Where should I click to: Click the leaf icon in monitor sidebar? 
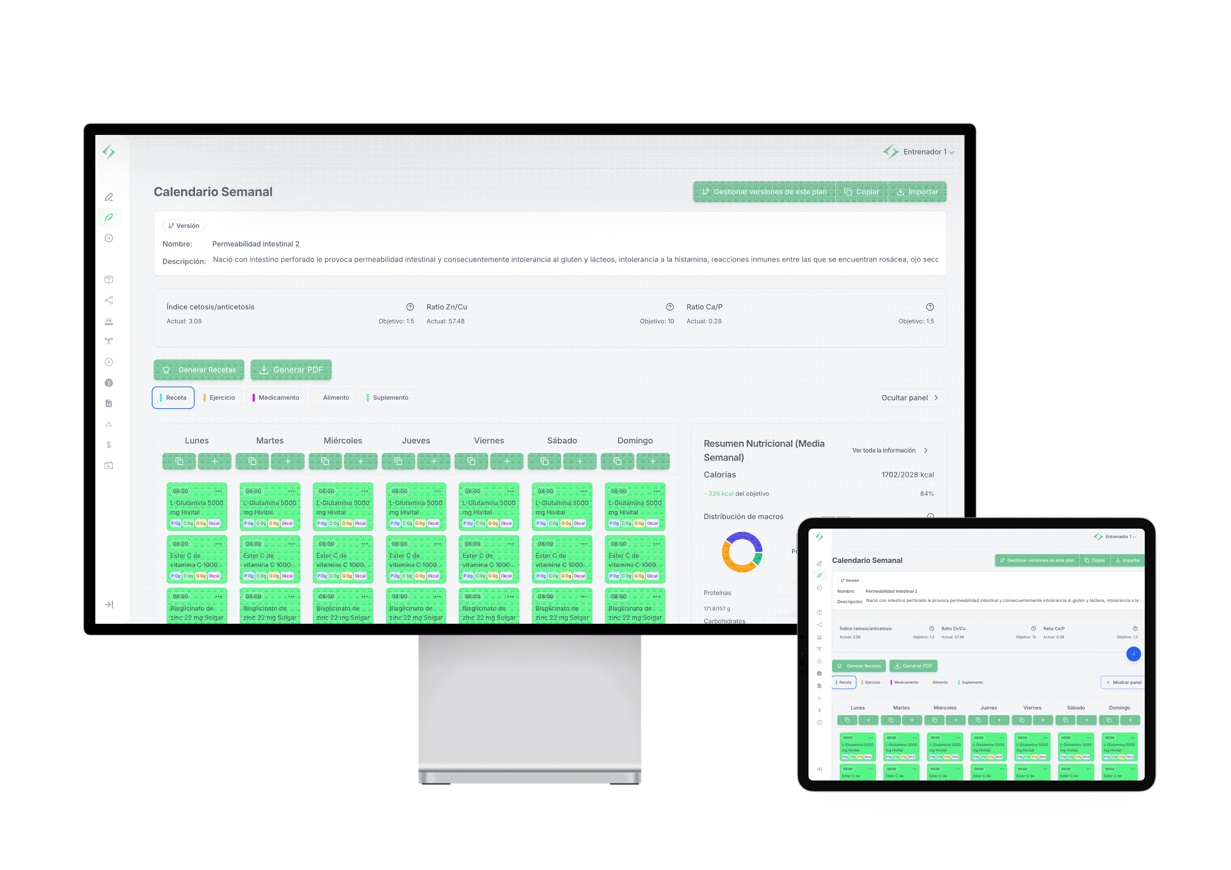(109, 217)
